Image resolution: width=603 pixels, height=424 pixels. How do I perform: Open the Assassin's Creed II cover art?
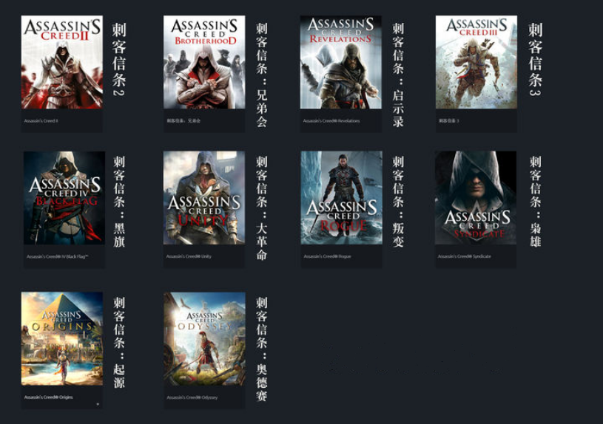[62, 62]
